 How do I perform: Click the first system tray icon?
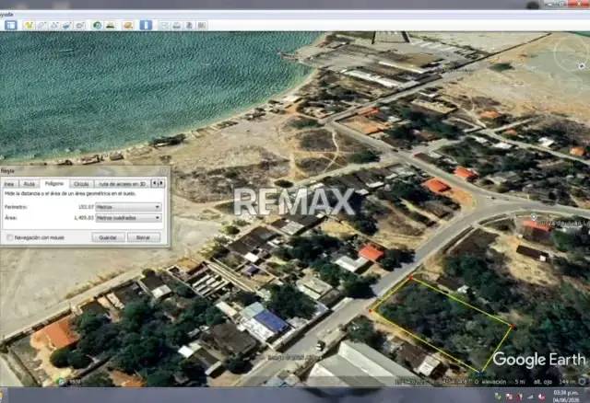point(498,396)
